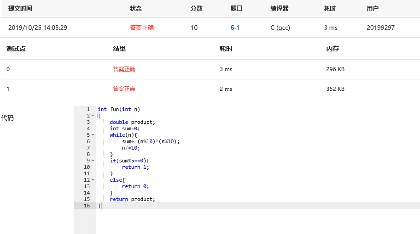Click the 测试点 column header
Screen dimensions: 420x234
click(16, 49)
